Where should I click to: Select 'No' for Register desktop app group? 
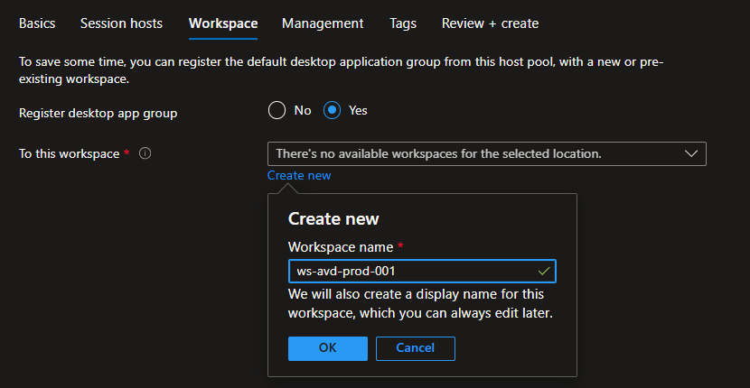tap(277, 110)
